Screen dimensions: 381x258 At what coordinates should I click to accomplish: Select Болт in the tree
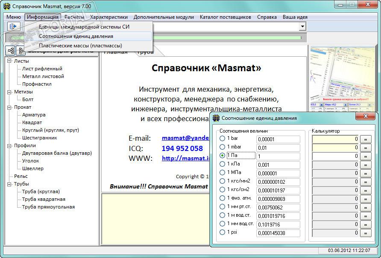point(28,99)
